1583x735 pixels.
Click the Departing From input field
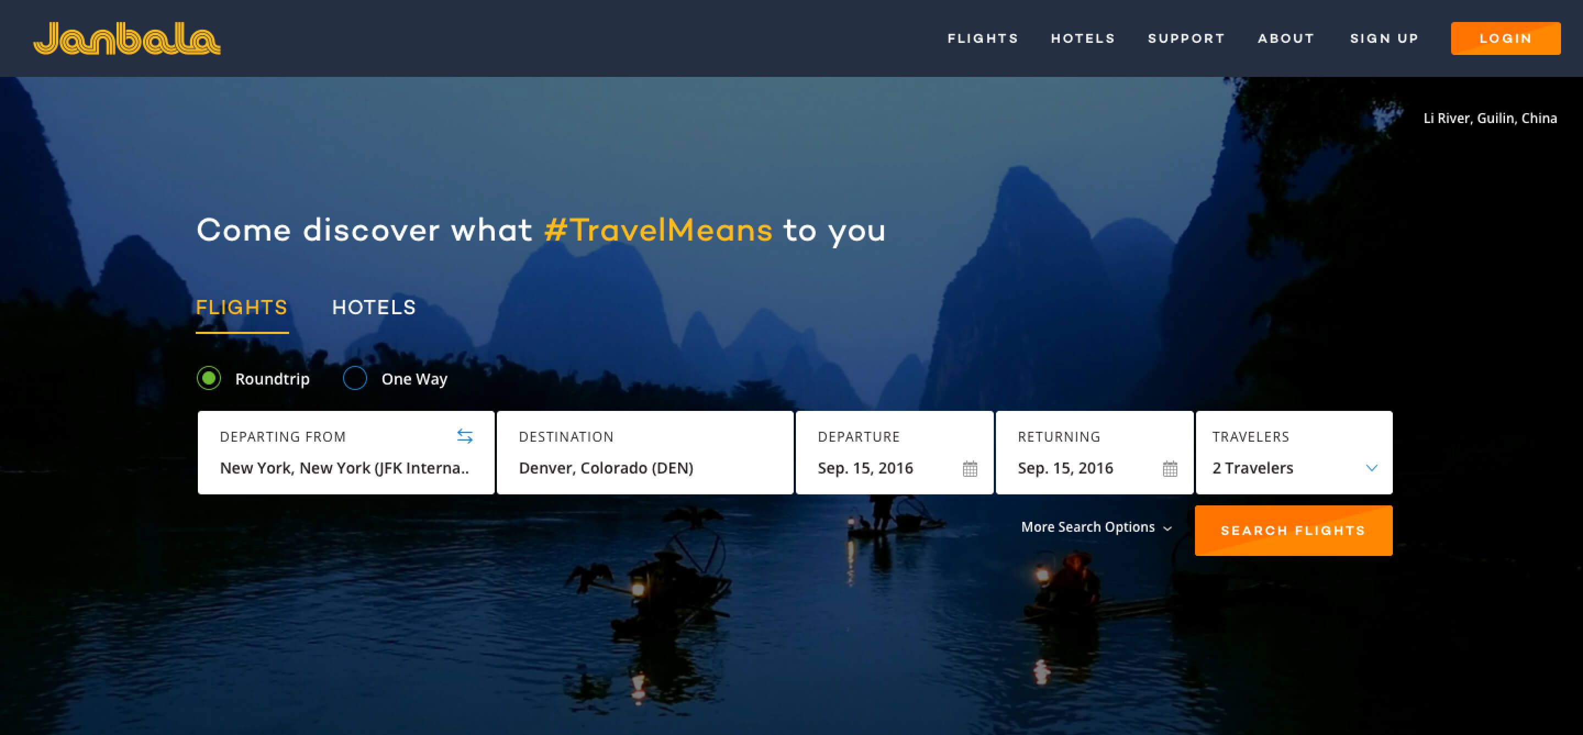click(x=346, y=453)
